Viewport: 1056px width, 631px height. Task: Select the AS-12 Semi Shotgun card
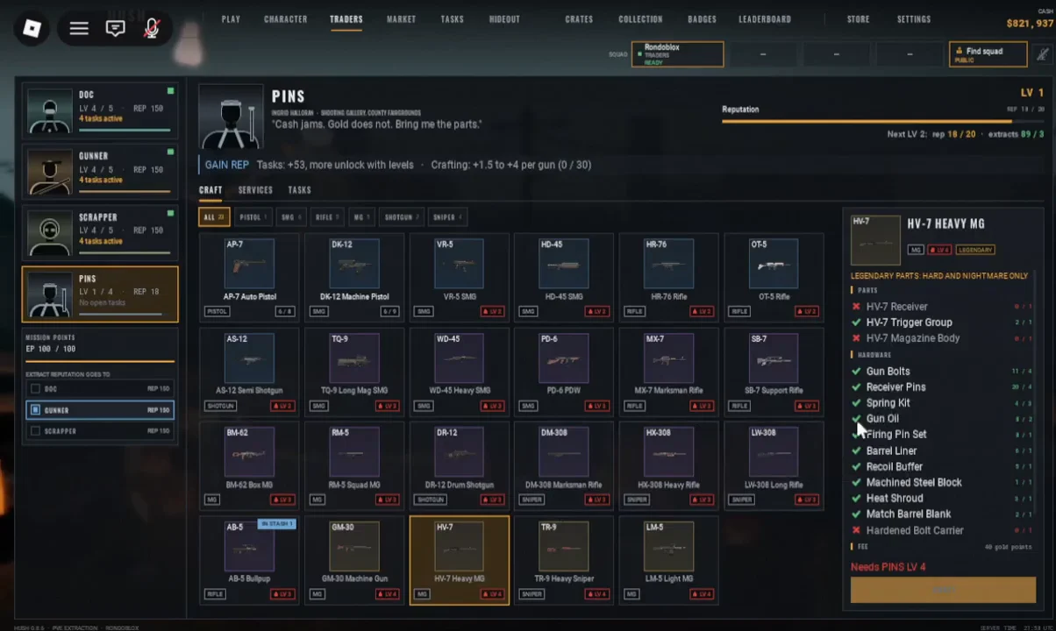pyautogui.click(x=249, y=371)
